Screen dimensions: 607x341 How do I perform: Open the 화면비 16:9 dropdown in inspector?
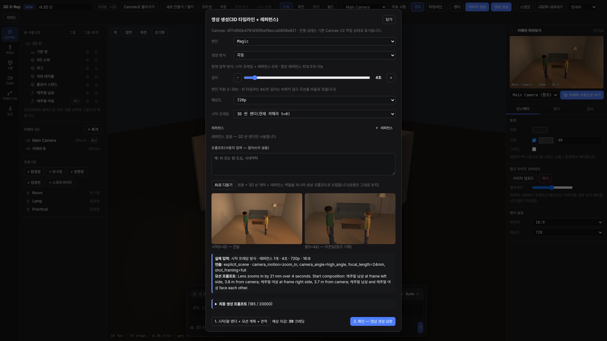pyautogui.click(x=567, y=222)
